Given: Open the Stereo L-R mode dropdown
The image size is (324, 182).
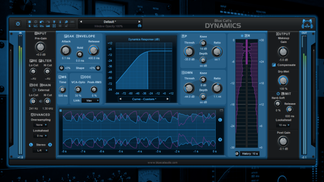Looking at the screenshot, I should pos(40,151).
